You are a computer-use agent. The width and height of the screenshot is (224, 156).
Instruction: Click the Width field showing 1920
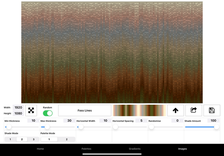18,107
